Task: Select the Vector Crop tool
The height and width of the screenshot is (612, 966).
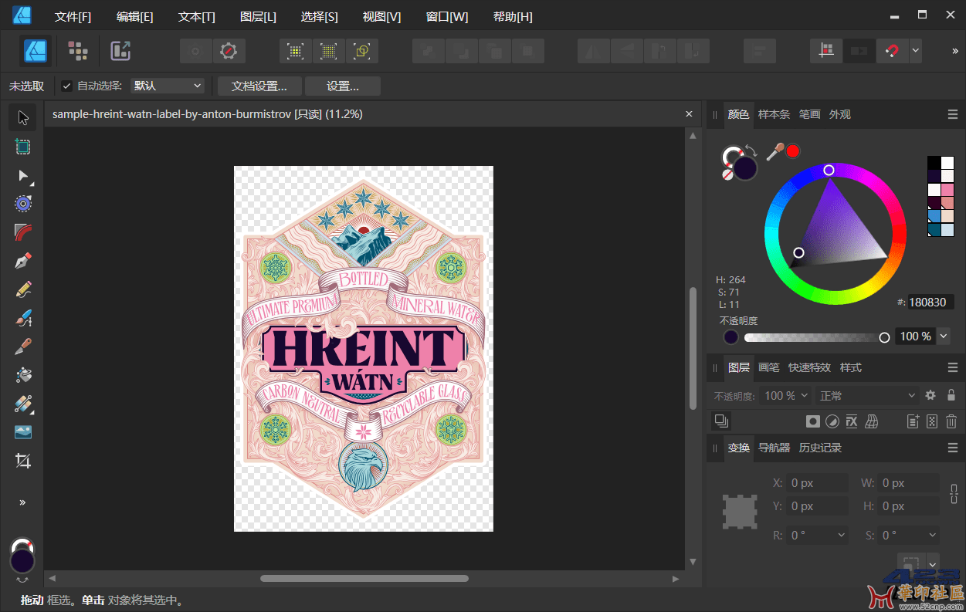Action: point(23,461)
